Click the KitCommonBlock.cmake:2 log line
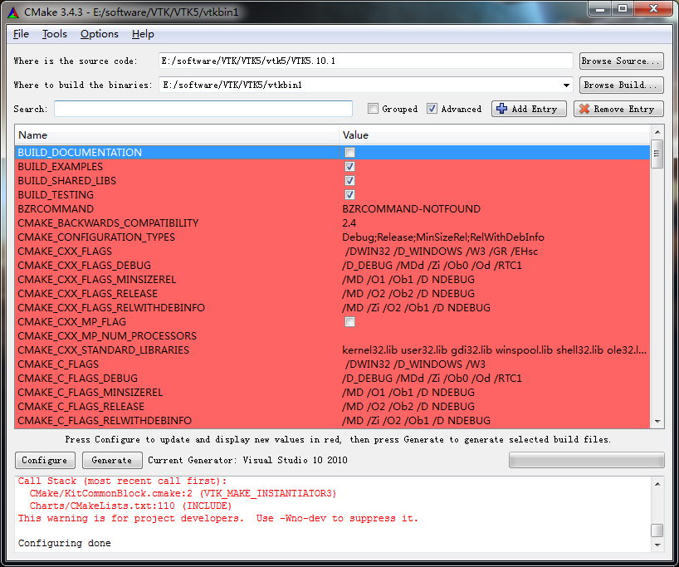 coord(183,493)
